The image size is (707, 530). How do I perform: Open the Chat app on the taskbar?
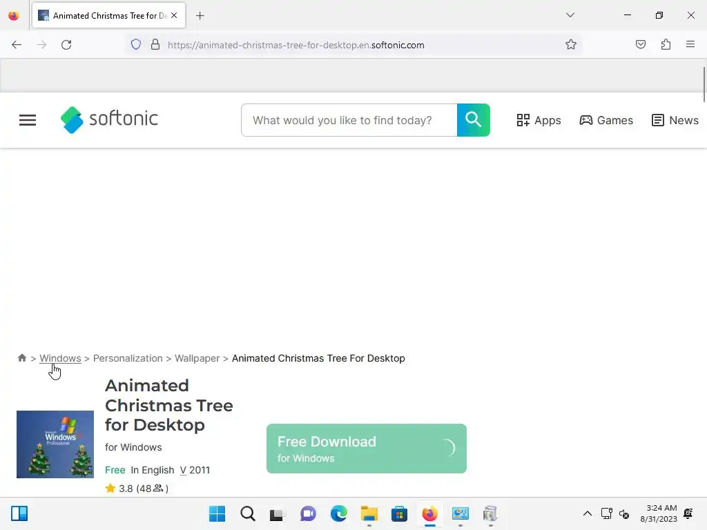[x=308, y=513]
